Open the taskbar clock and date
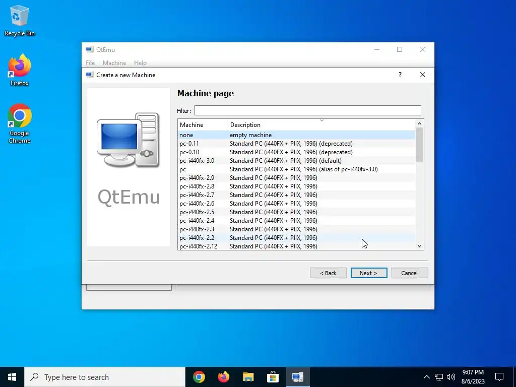Image resolution: width=516 pixels, height=387 pixels. click(473, 377)
